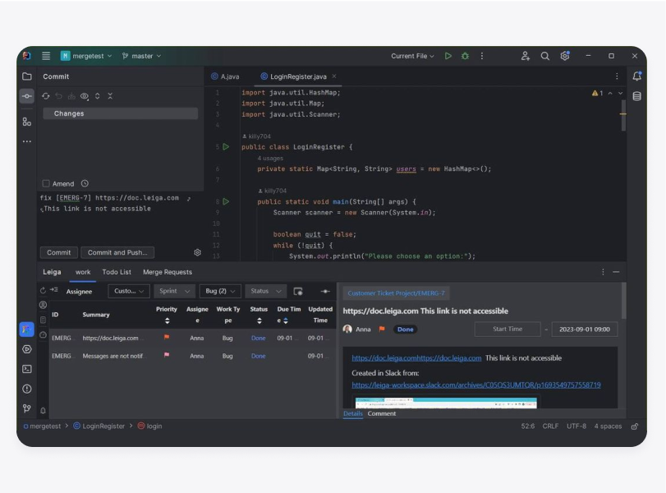Image resolution: width=666 pixels, height=493 pixels.
Task: Select the Messages are not notif row
Action: point(192,356)
